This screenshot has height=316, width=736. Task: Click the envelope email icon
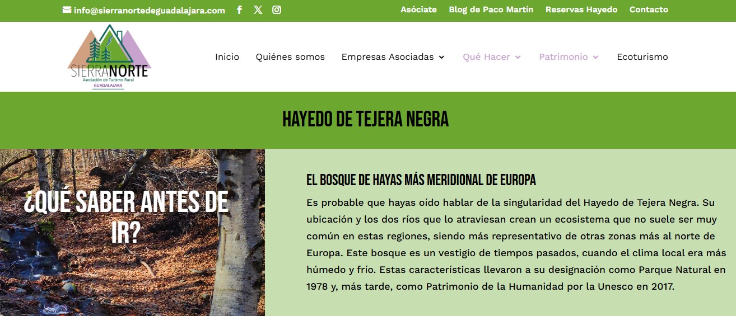pos(67,10)
